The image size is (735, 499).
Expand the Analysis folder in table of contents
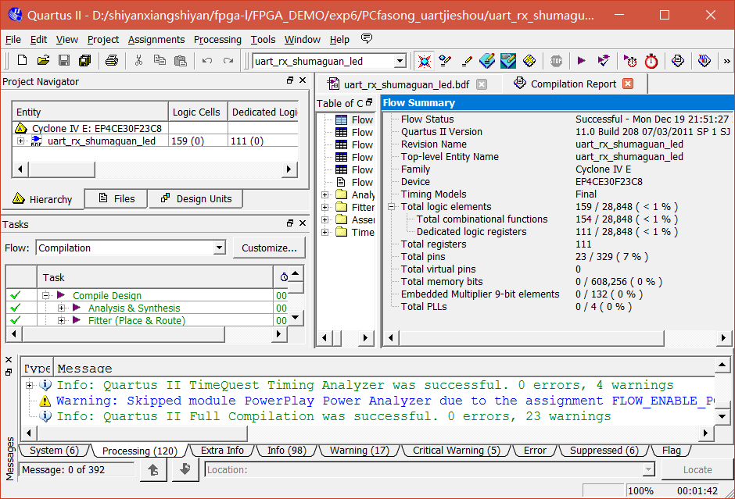pos(324,194)
